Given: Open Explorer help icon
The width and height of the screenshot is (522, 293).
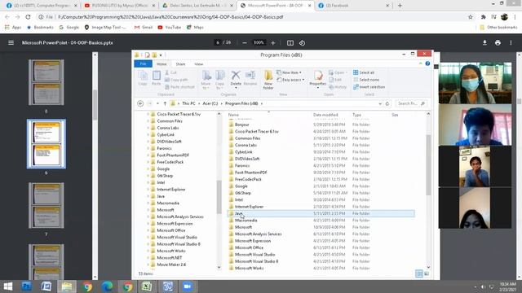Looking at the screenshot, I should (427, 63).
